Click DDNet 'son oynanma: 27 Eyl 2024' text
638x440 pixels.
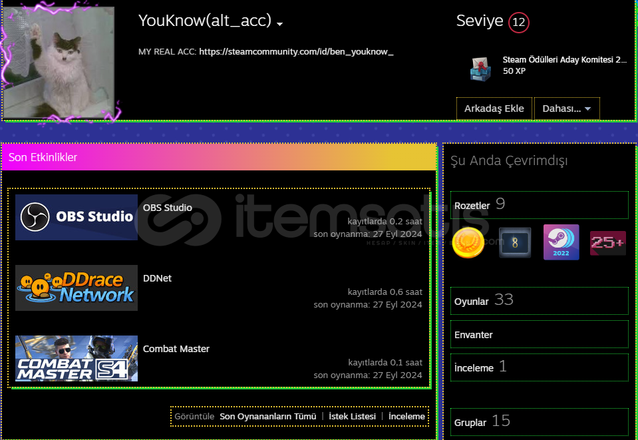pos(368,304)
